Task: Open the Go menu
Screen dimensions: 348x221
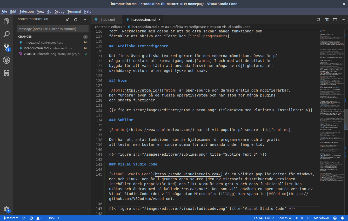Action: click(x=49, y=11)
